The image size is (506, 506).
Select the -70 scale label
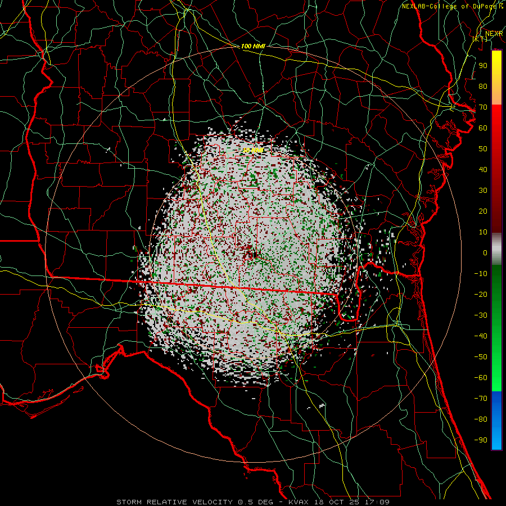click(x=481, y=398)
